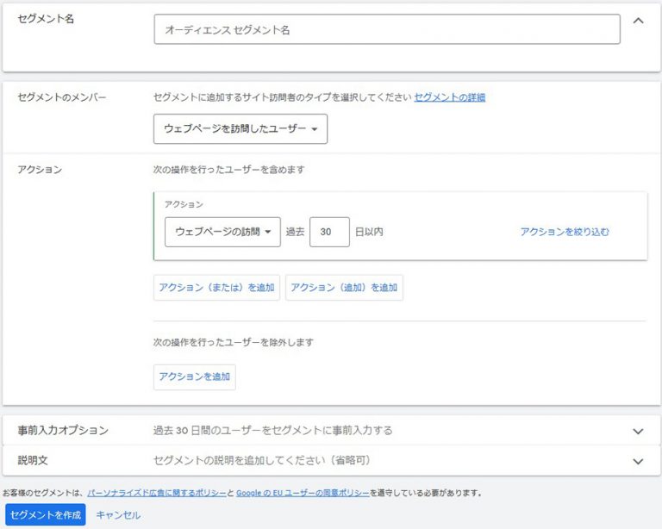
Task: Click アクションを絞り込む link
Action: click(565, 232)
